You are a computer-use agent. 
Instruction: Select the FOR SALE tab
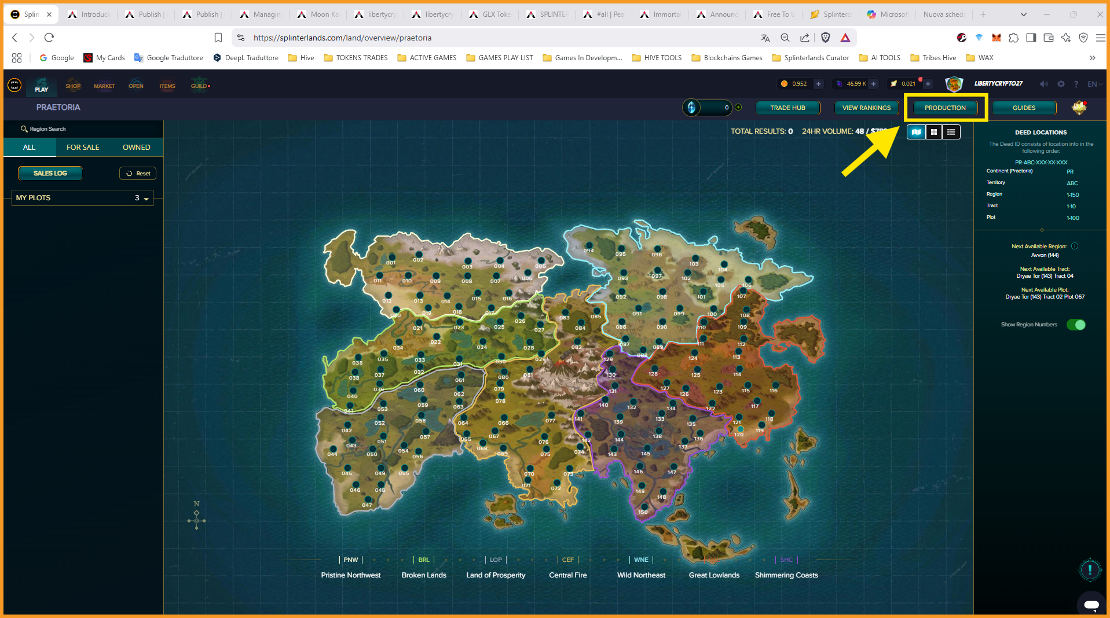click(x=83, y=148)
